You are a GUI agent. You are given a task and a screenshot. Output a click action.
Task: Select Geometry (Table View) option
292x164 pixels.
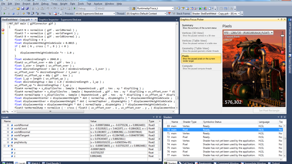pos(201,50)
